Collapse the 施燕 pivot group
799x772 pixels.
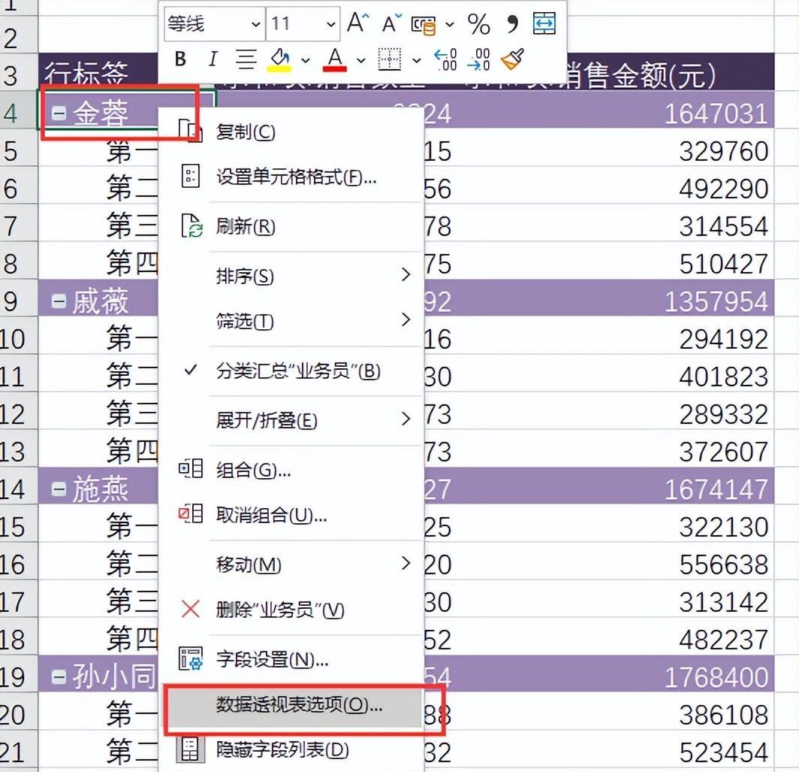click(x=59, y=489)
